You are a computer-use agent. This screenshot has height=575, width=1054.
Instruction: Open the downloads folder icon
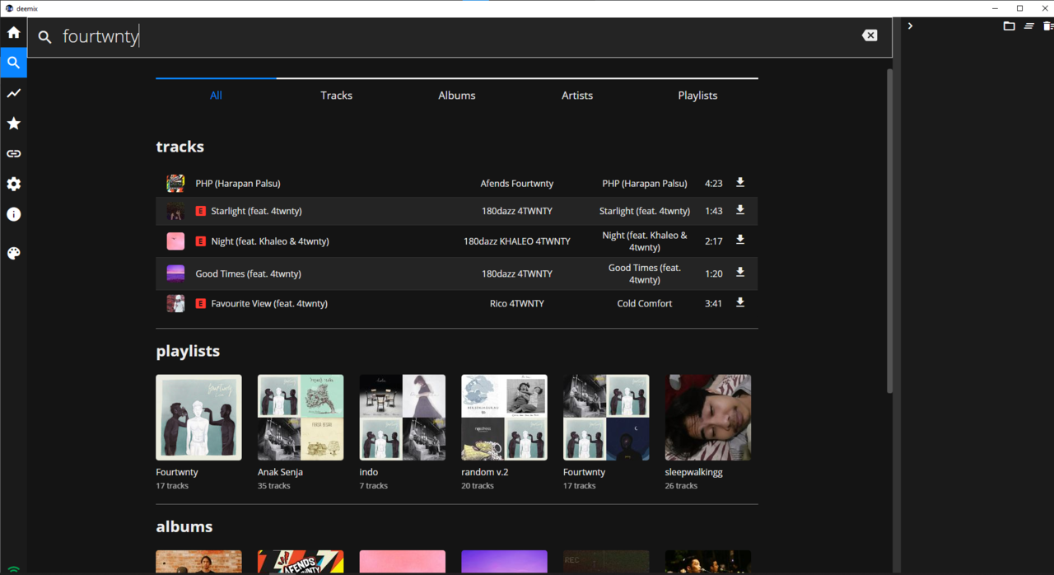click(x=1009, y=26)
